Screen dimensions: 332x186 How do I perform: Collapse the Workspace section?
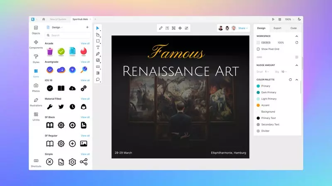297,36
